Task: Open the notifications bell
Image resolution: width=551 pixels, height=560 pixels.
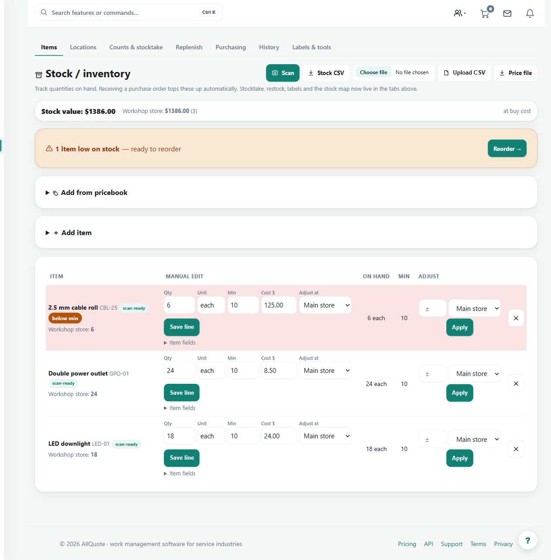Action: (x=530, y=14)
